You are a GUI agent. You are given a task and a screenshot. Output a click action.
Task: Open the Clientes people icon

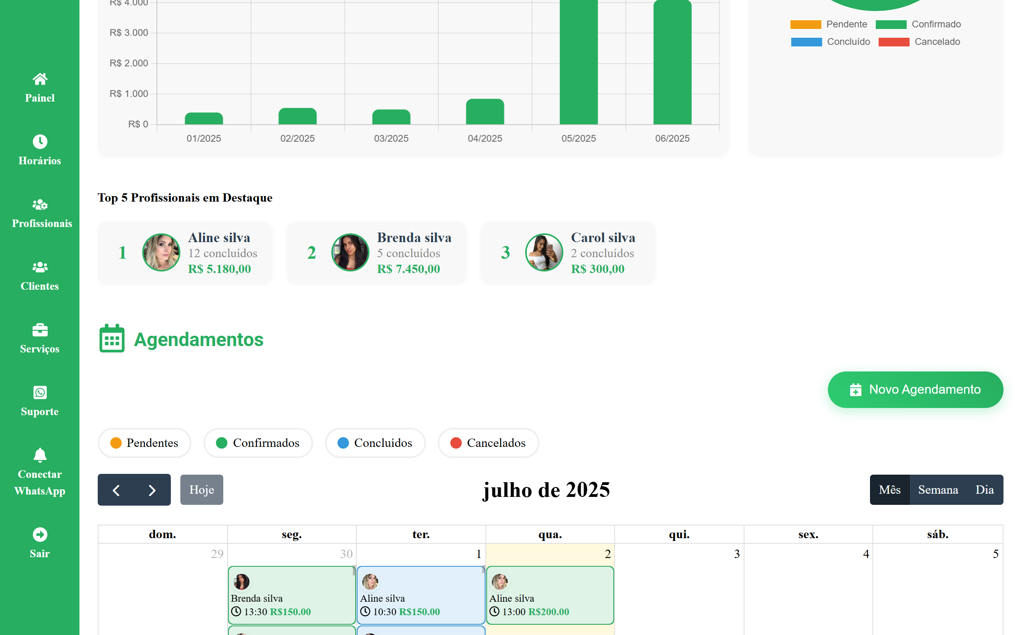[x=40, y=267]
